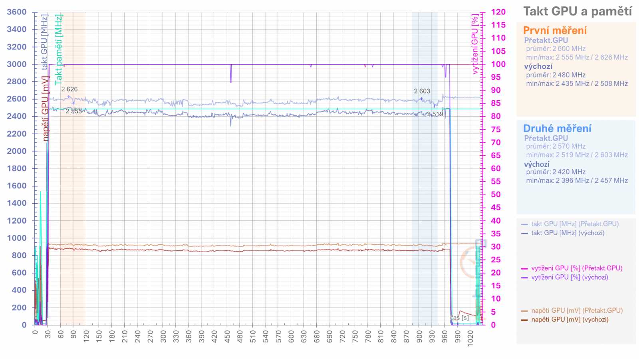Click time axis tick '900'
Screen dimensions: 639x359
tap(419, 337)
